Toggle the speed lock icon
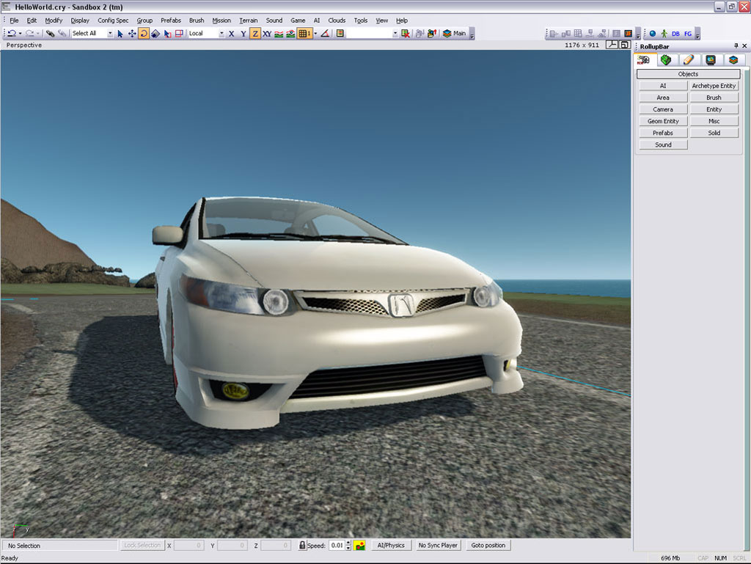The image size is (751, 564). [301, 546]
